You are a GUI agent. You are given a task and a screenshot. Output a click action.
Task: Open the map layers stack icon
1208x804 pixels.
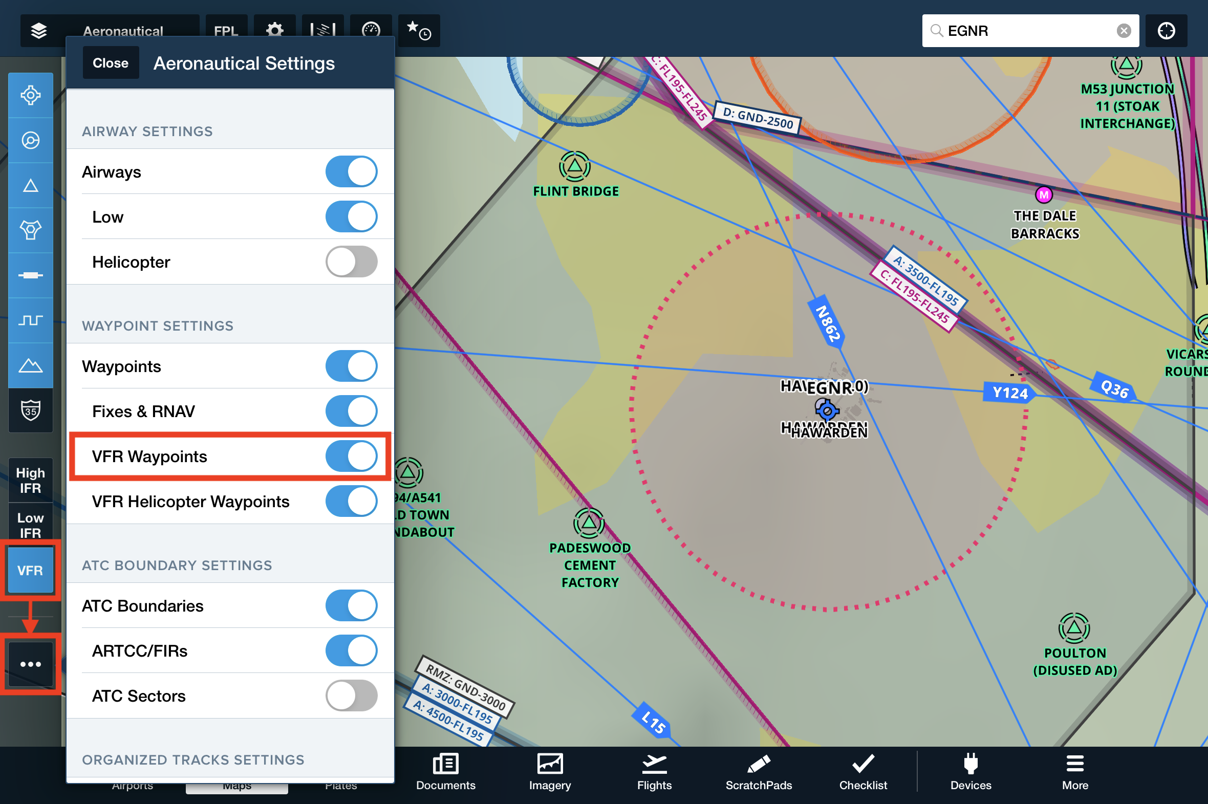click(39, 31)
